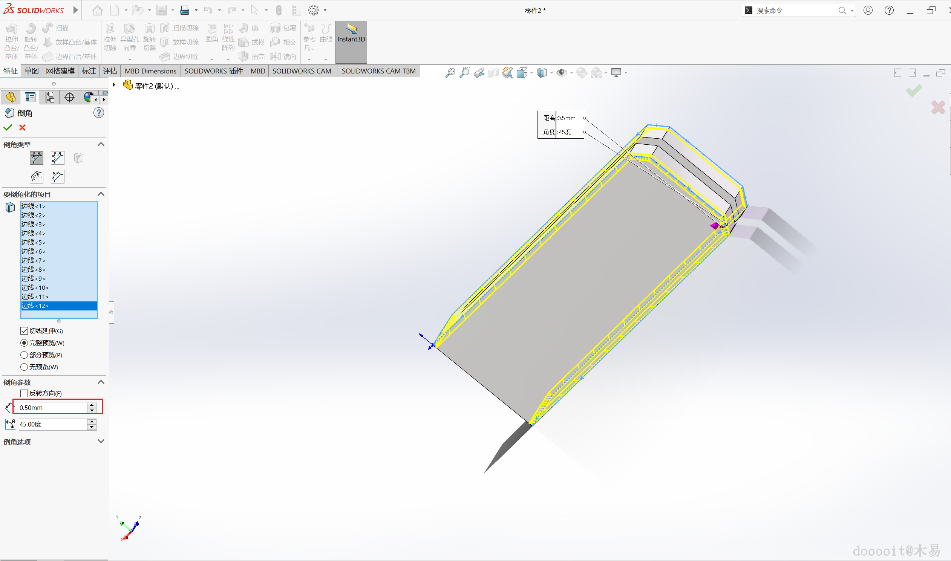Enable the 反转方向 checkbox
951x561 pixels.
(24, 393)
